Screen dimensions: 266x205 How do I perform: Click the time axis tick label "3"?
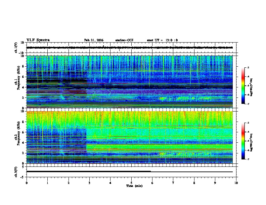tap(89, 183)
